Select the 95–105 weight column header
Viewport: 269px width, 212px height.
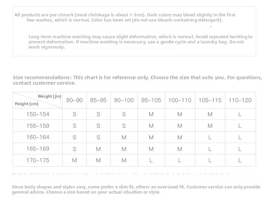[151, 100]
